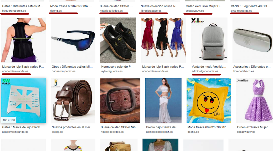Open the white belly dance outfit image
Screen dimensions: 273x151
click(163, 100)
